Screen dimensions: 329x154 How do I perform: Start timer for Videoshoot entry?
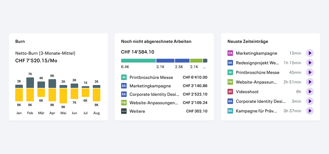310,92
